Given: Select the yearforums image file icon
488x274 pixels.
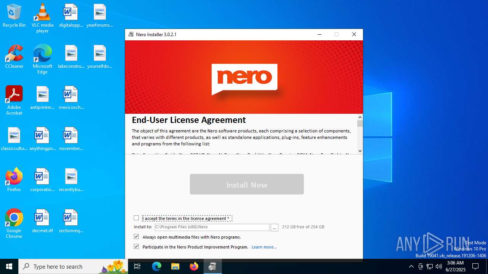Looking at the screenshot, I should 100,16.
